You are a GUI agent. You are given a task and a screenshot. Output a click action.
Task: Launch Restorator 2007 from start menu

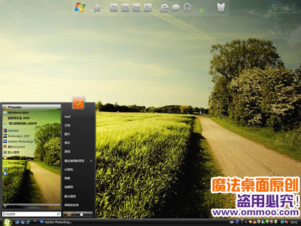(31, 136)
